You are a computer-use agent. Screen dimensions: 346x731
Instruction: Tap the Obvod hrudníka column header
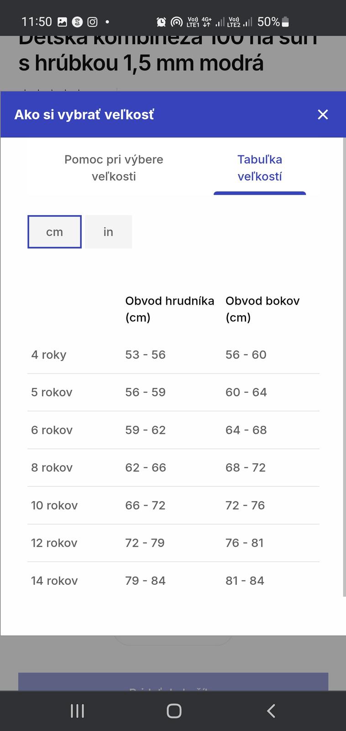click(169, 309)
